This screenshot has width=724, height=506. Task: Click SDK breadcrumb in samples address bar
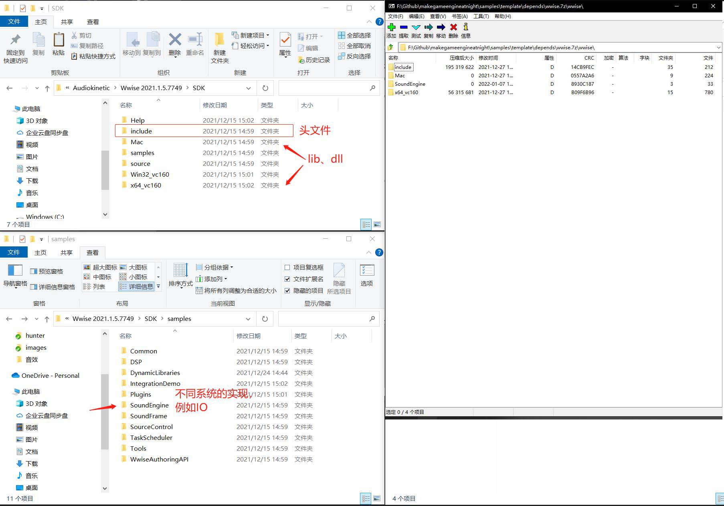[x=151, y=319]
